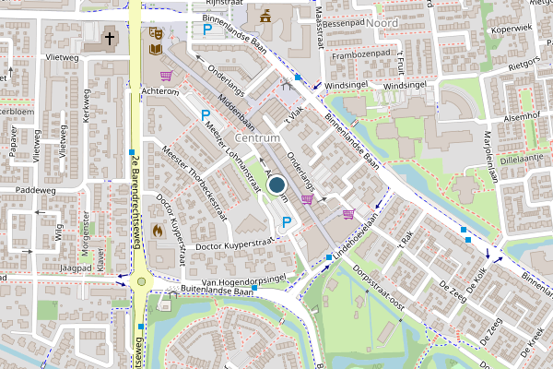Click the town hall building icon near Rijnstraat
The image size is (553, 369).
265,17
